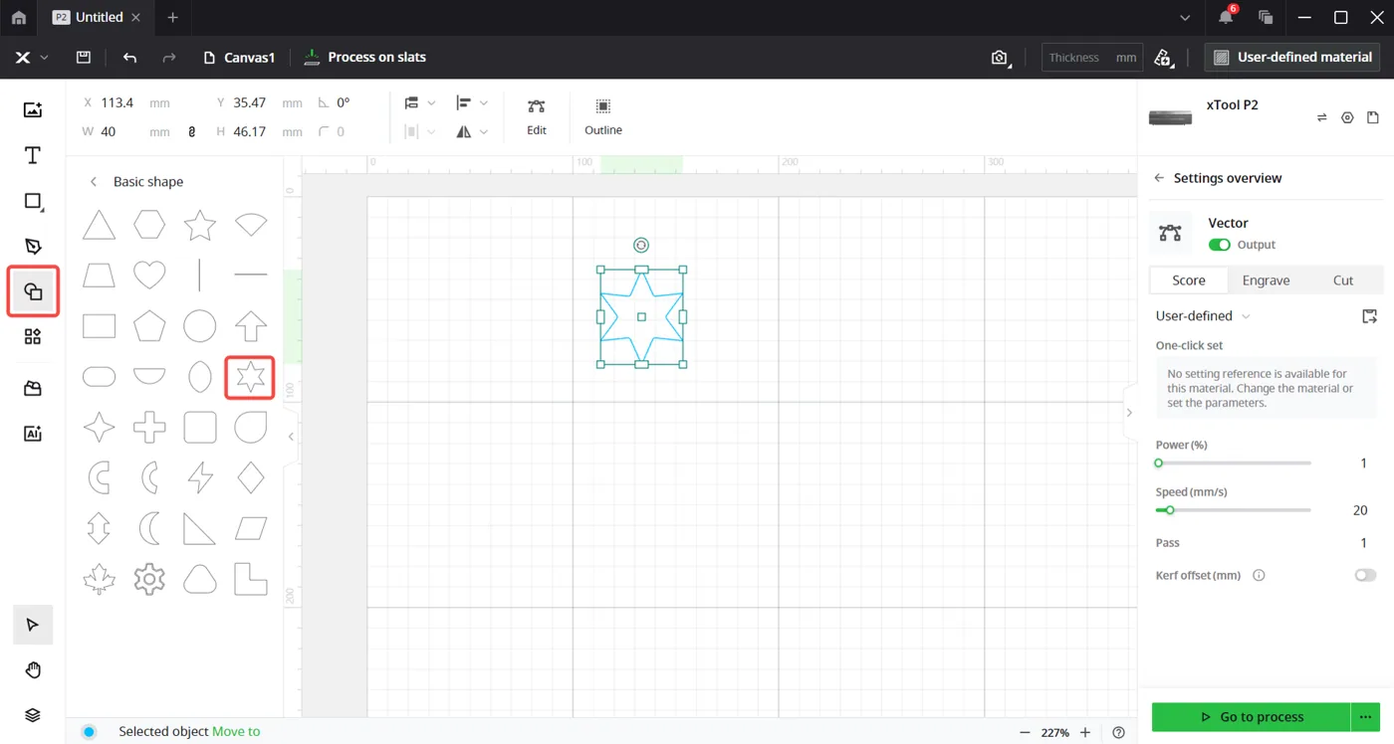Toggle the Vector Output switch

click(1219, 245)
